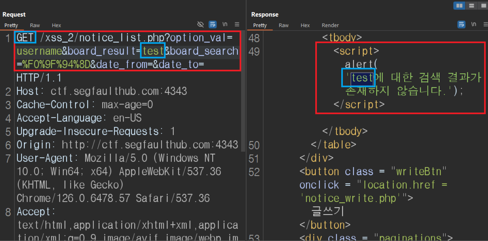Switch to single combined panel layout
The width and height of the screenshot is (488, 241).
[x=483, y=6]
